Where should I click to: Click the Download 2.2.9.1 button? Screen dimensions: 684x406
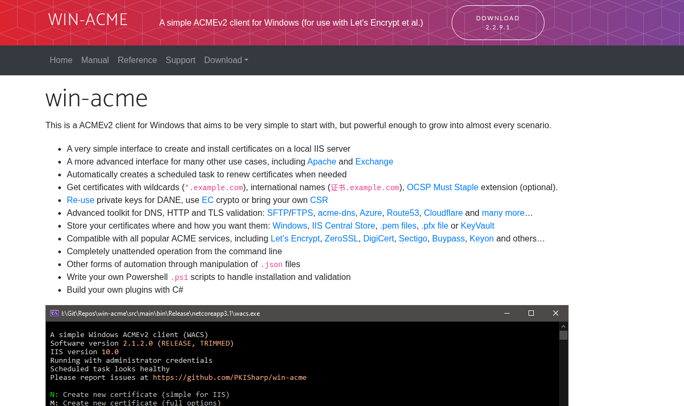[498, 22]
